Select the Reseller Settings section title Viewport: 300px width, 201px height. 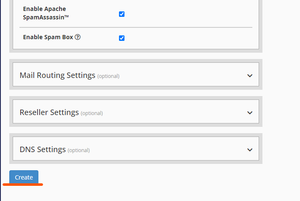49,113
